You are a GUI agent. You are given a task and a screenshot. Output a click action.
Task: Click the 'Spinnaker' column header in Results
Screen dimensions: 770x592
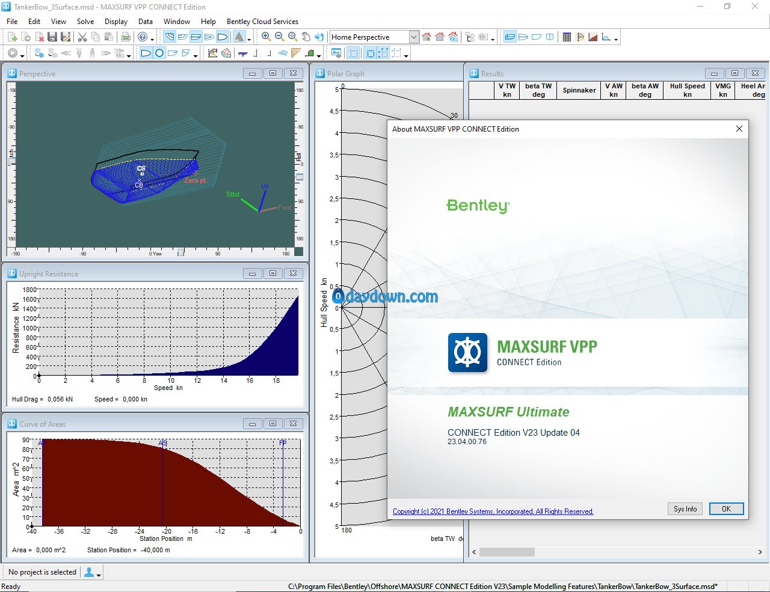point(579,90)
